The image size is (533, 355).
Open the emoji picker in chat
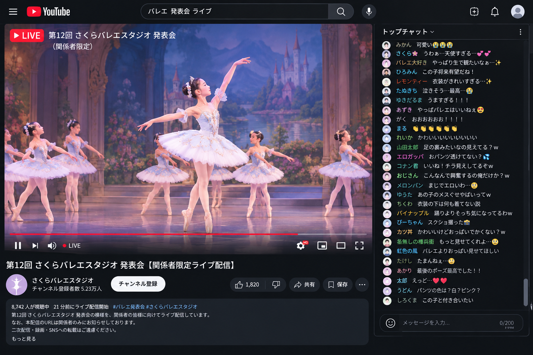[390, 323]
